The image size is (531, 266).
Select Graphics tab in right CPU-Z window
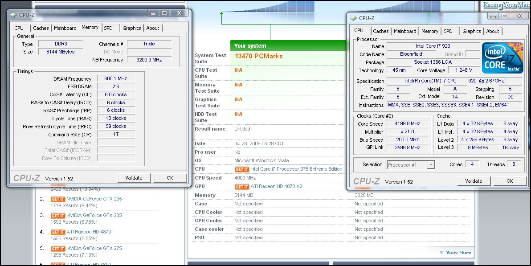[471, 31]
